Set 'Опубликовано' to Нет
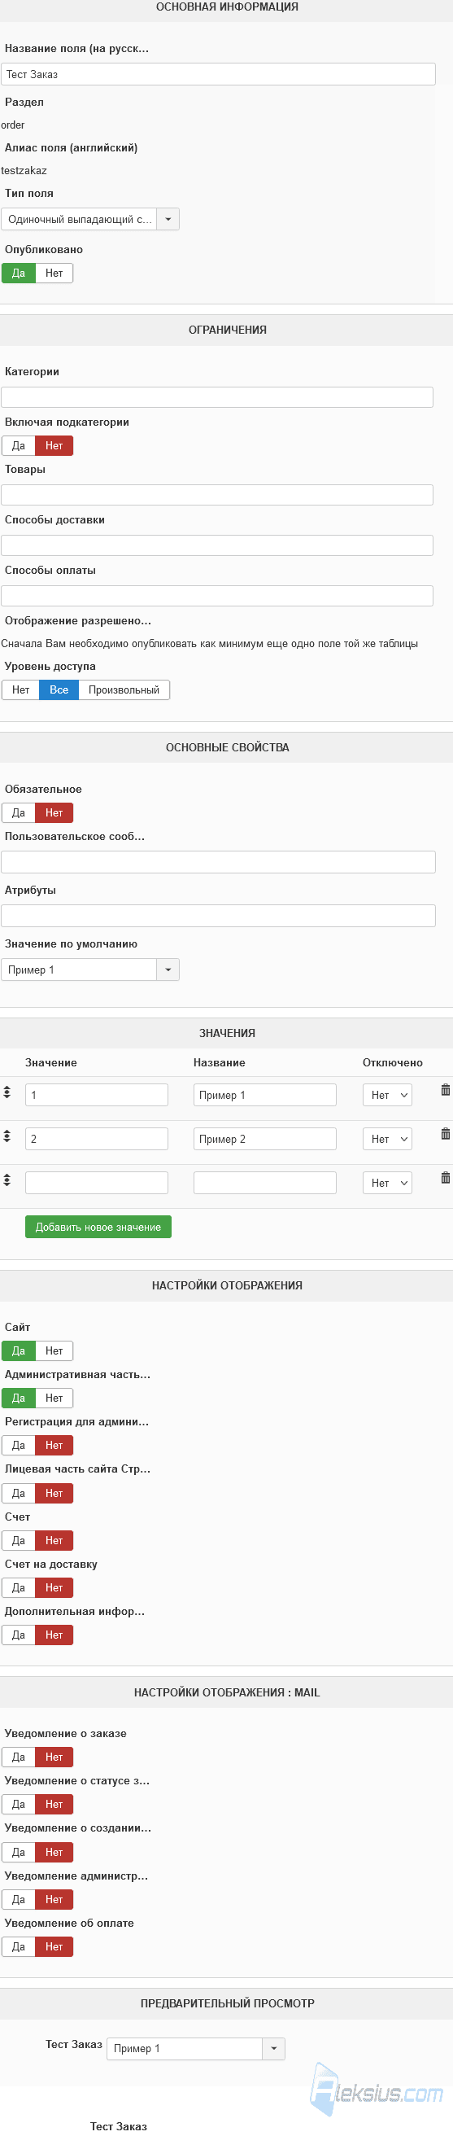Image resolution: width=453 pixels, height=2136 pixels. click(x=54, y=273)
